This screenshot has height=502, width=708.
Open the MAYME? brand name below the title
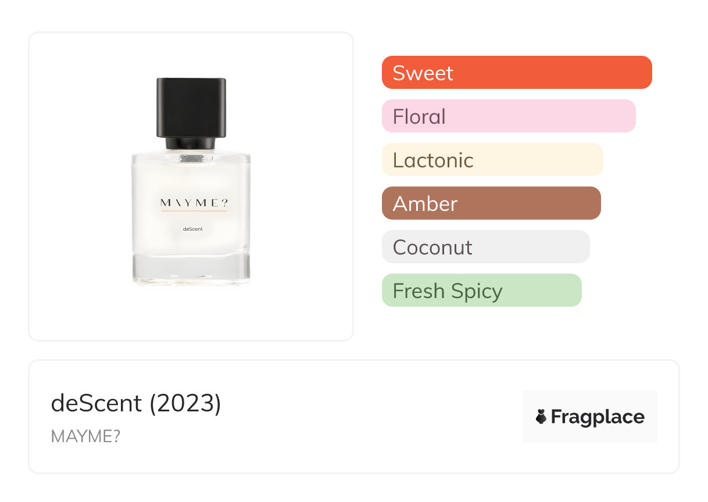click(x=85, y=436)
